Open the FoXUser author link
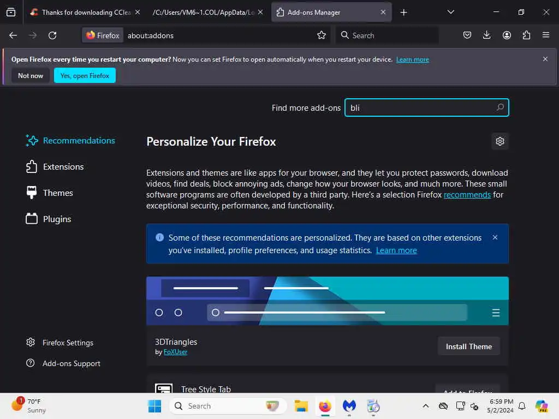 coord(175,352)
